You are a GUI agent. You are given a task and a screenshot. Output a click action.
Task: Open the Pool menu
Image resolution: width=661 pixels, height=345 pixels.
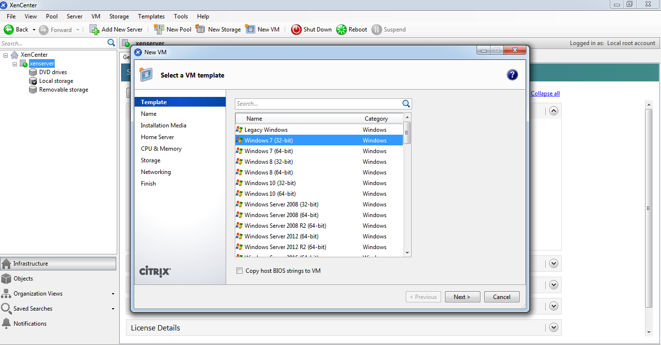pos(52,16)
